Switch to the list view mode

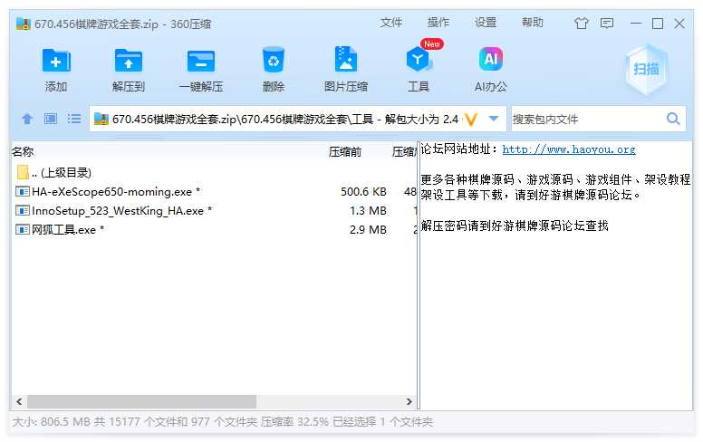click(74, 119)
